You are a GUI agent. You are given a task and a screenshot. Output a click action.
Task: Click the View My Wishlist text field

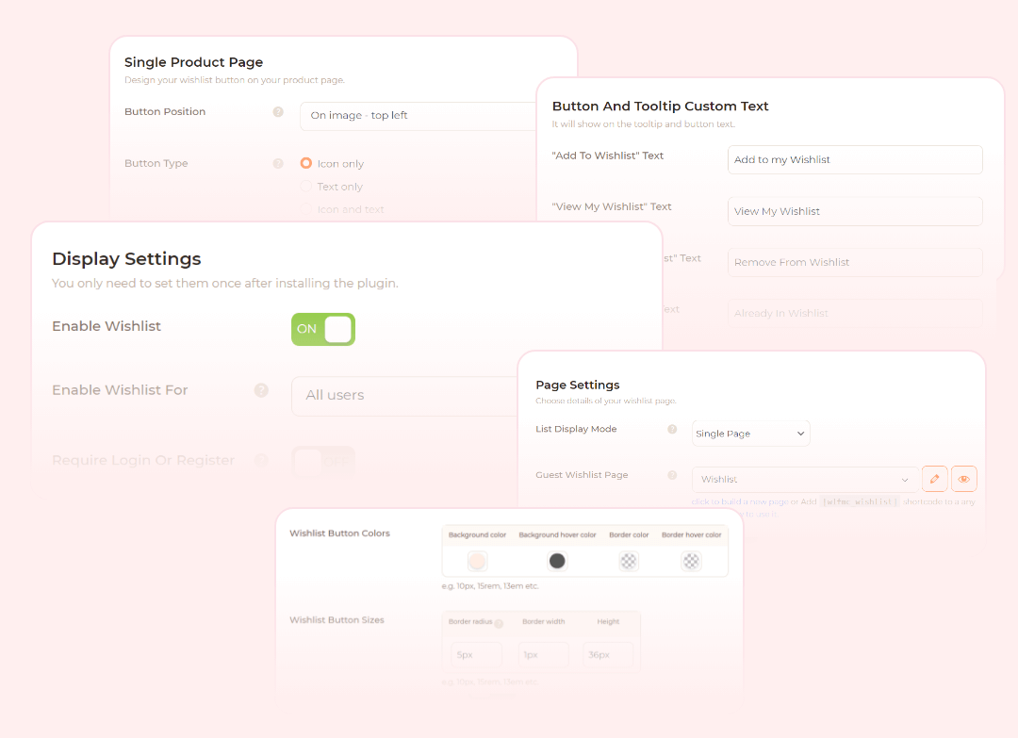pos(854,212)
